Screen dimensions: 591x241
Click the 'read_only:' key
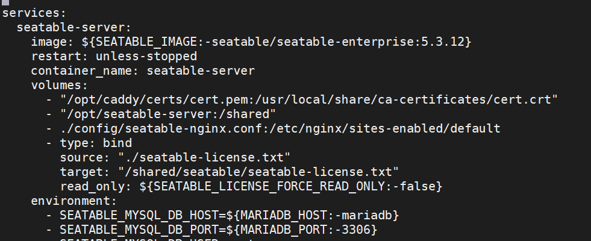pyautogui.click(x=96, y=186)
